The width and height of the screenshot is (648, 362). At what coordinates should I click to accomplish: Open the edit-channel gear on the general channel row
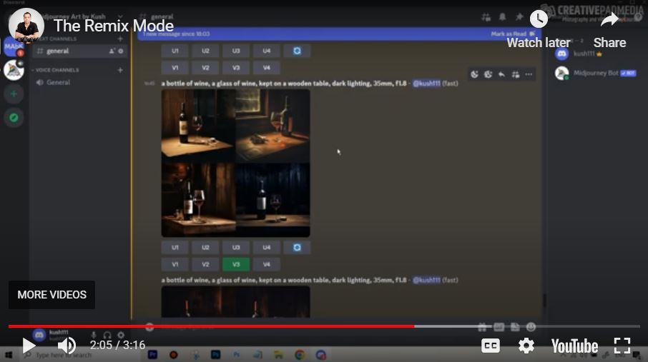121,51
